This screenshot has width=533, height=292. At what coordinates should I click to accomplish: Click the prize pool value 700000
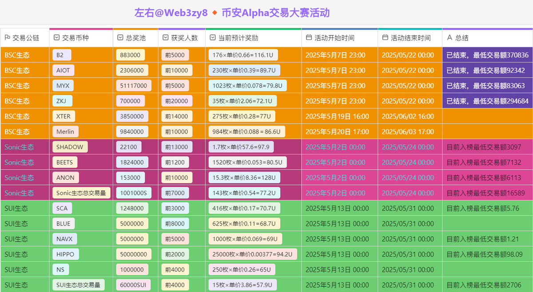tap(130, 101)
